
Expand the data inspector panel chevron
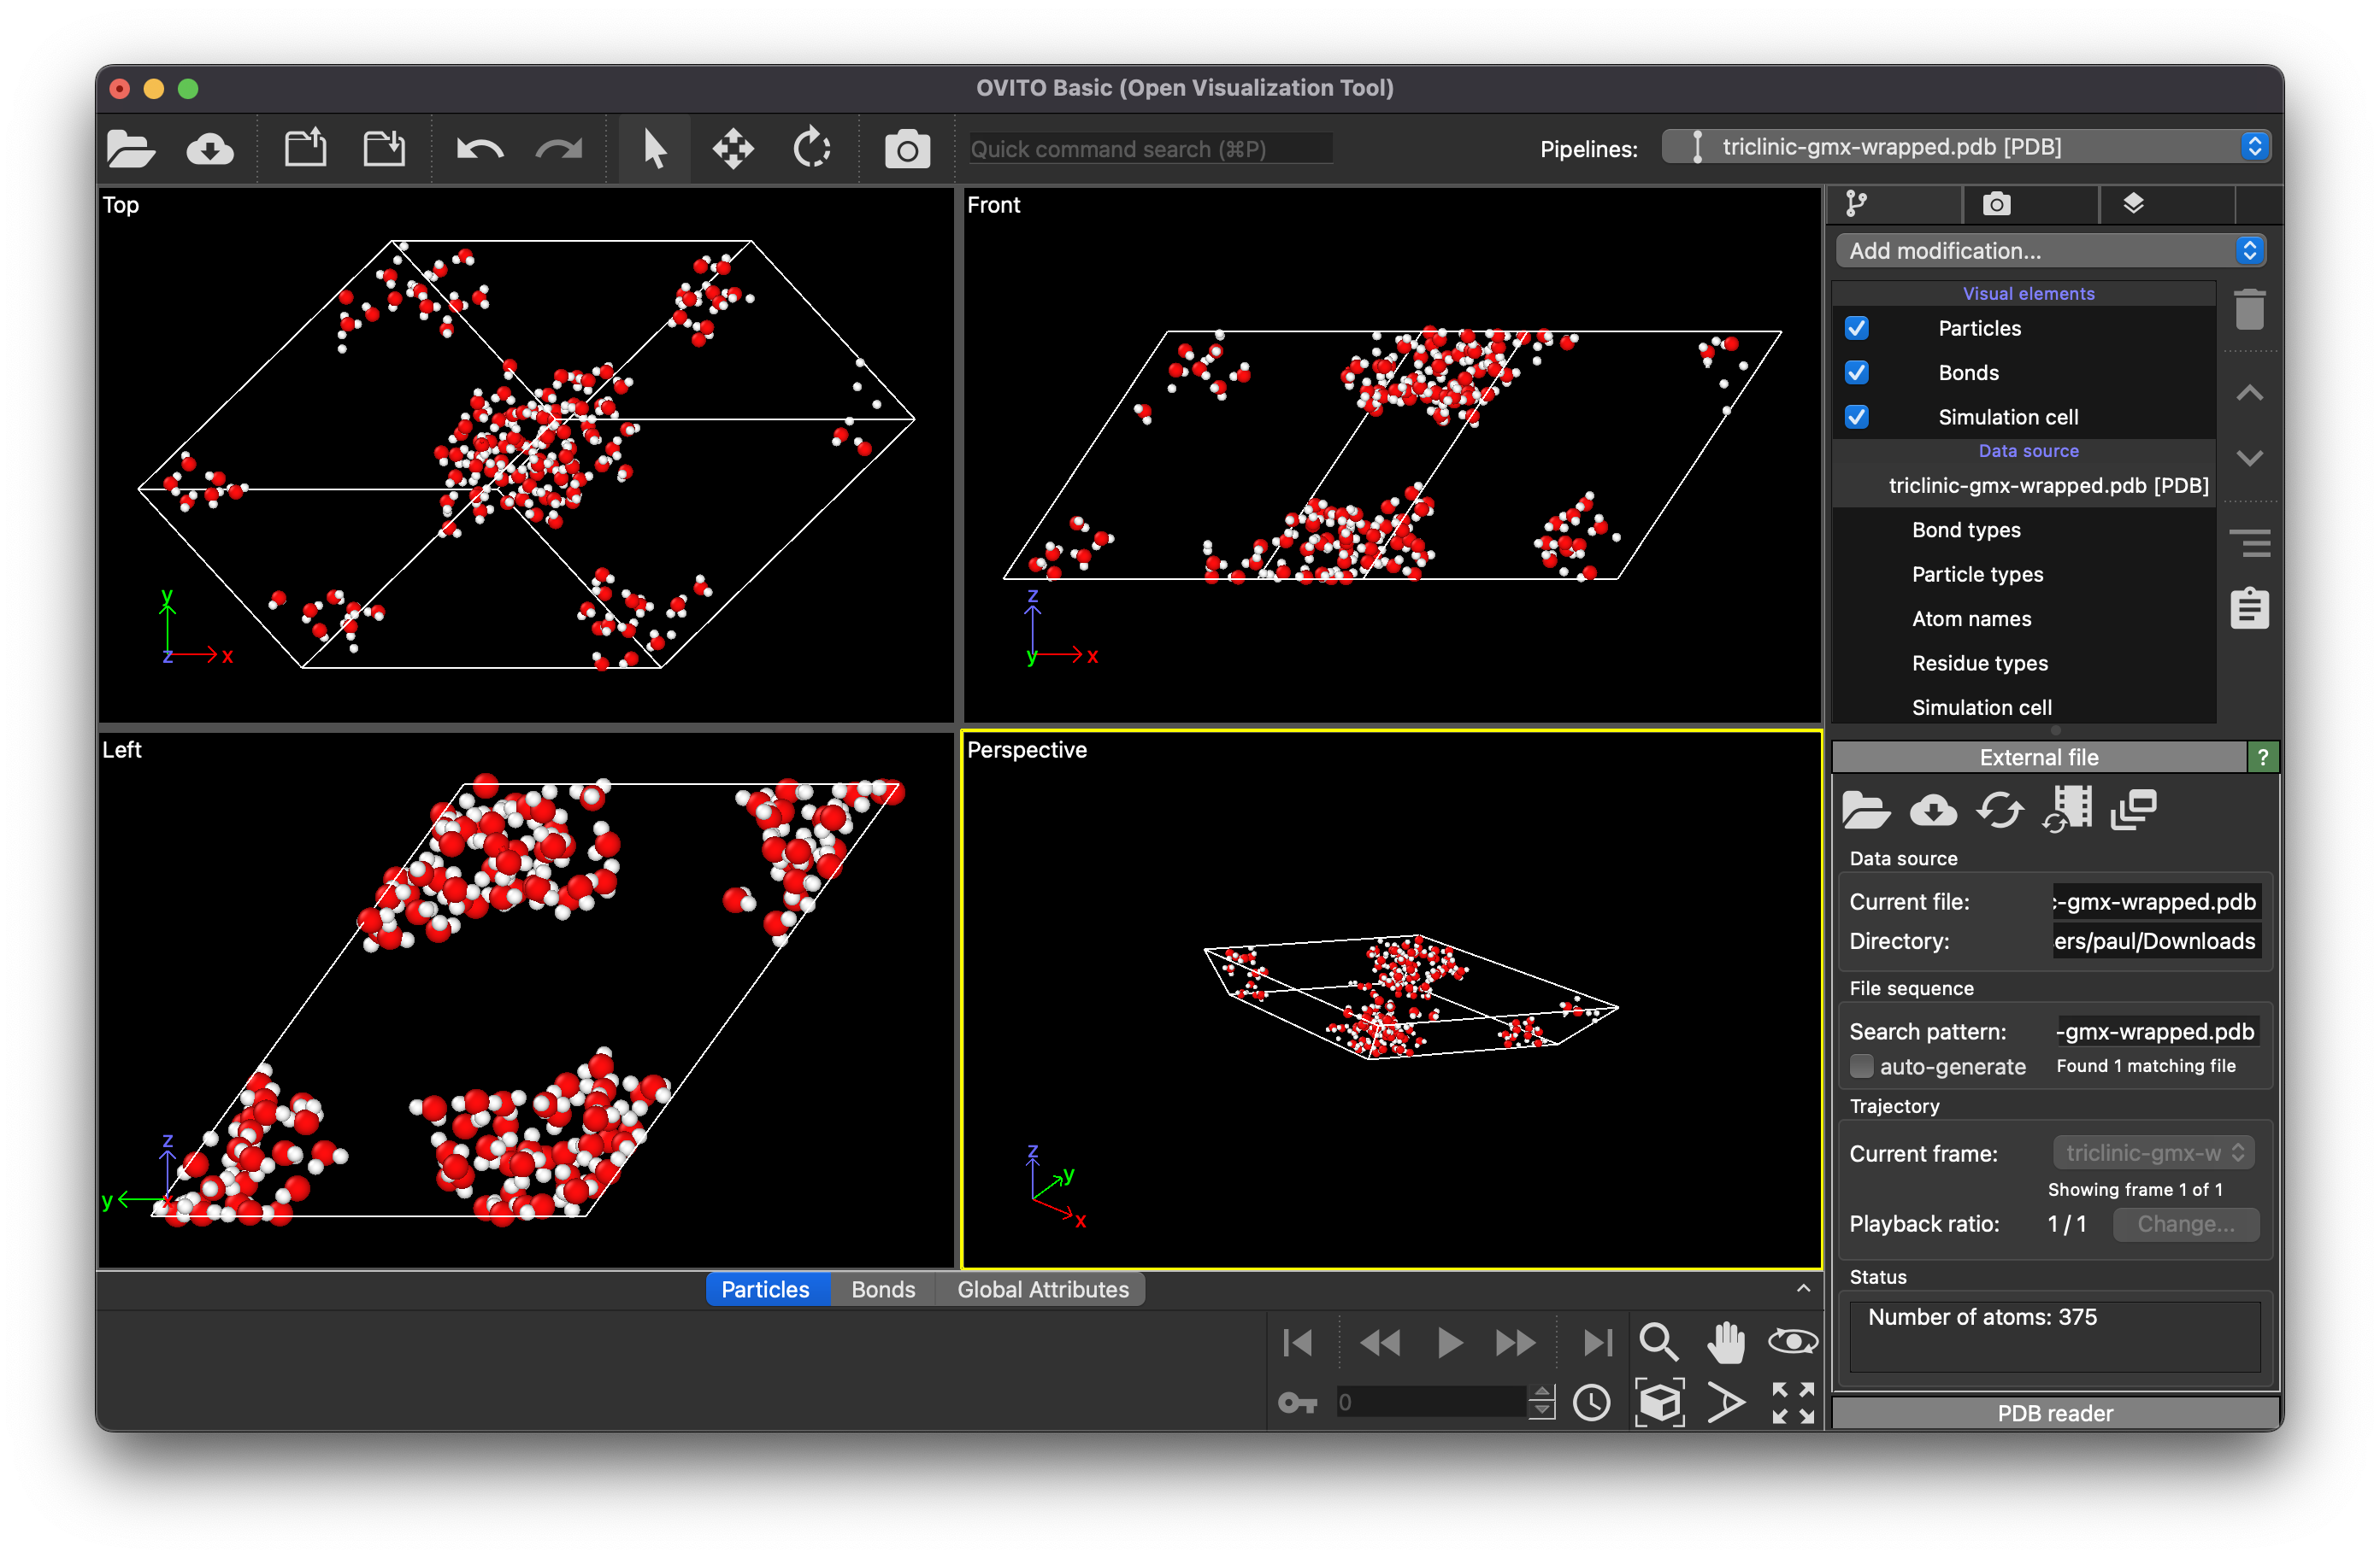click(x=1803, y=1289)
